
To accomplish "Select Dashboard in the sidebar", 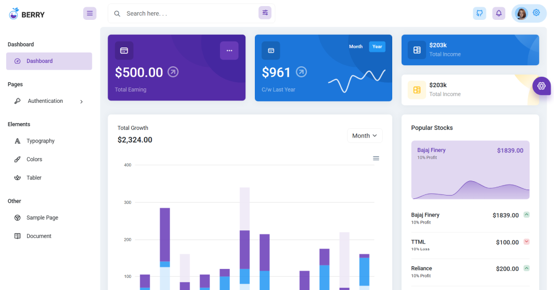I will 49,61.
